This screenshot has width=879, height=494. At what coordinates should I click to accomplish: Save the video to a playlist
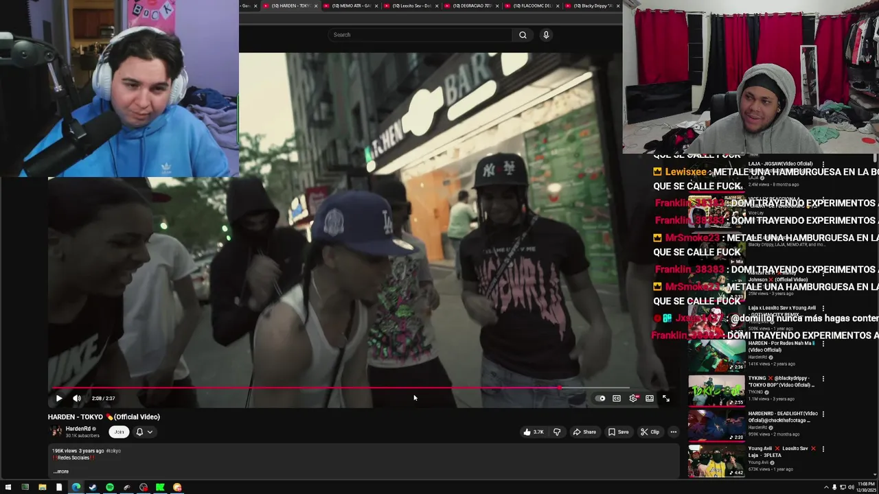[x=618, y=432]
